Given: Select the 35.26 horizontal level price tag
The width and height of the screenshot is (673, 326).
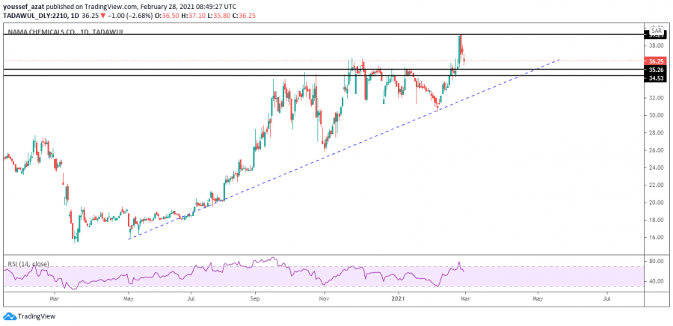Looking at the screenshot, I should point(656,70).
